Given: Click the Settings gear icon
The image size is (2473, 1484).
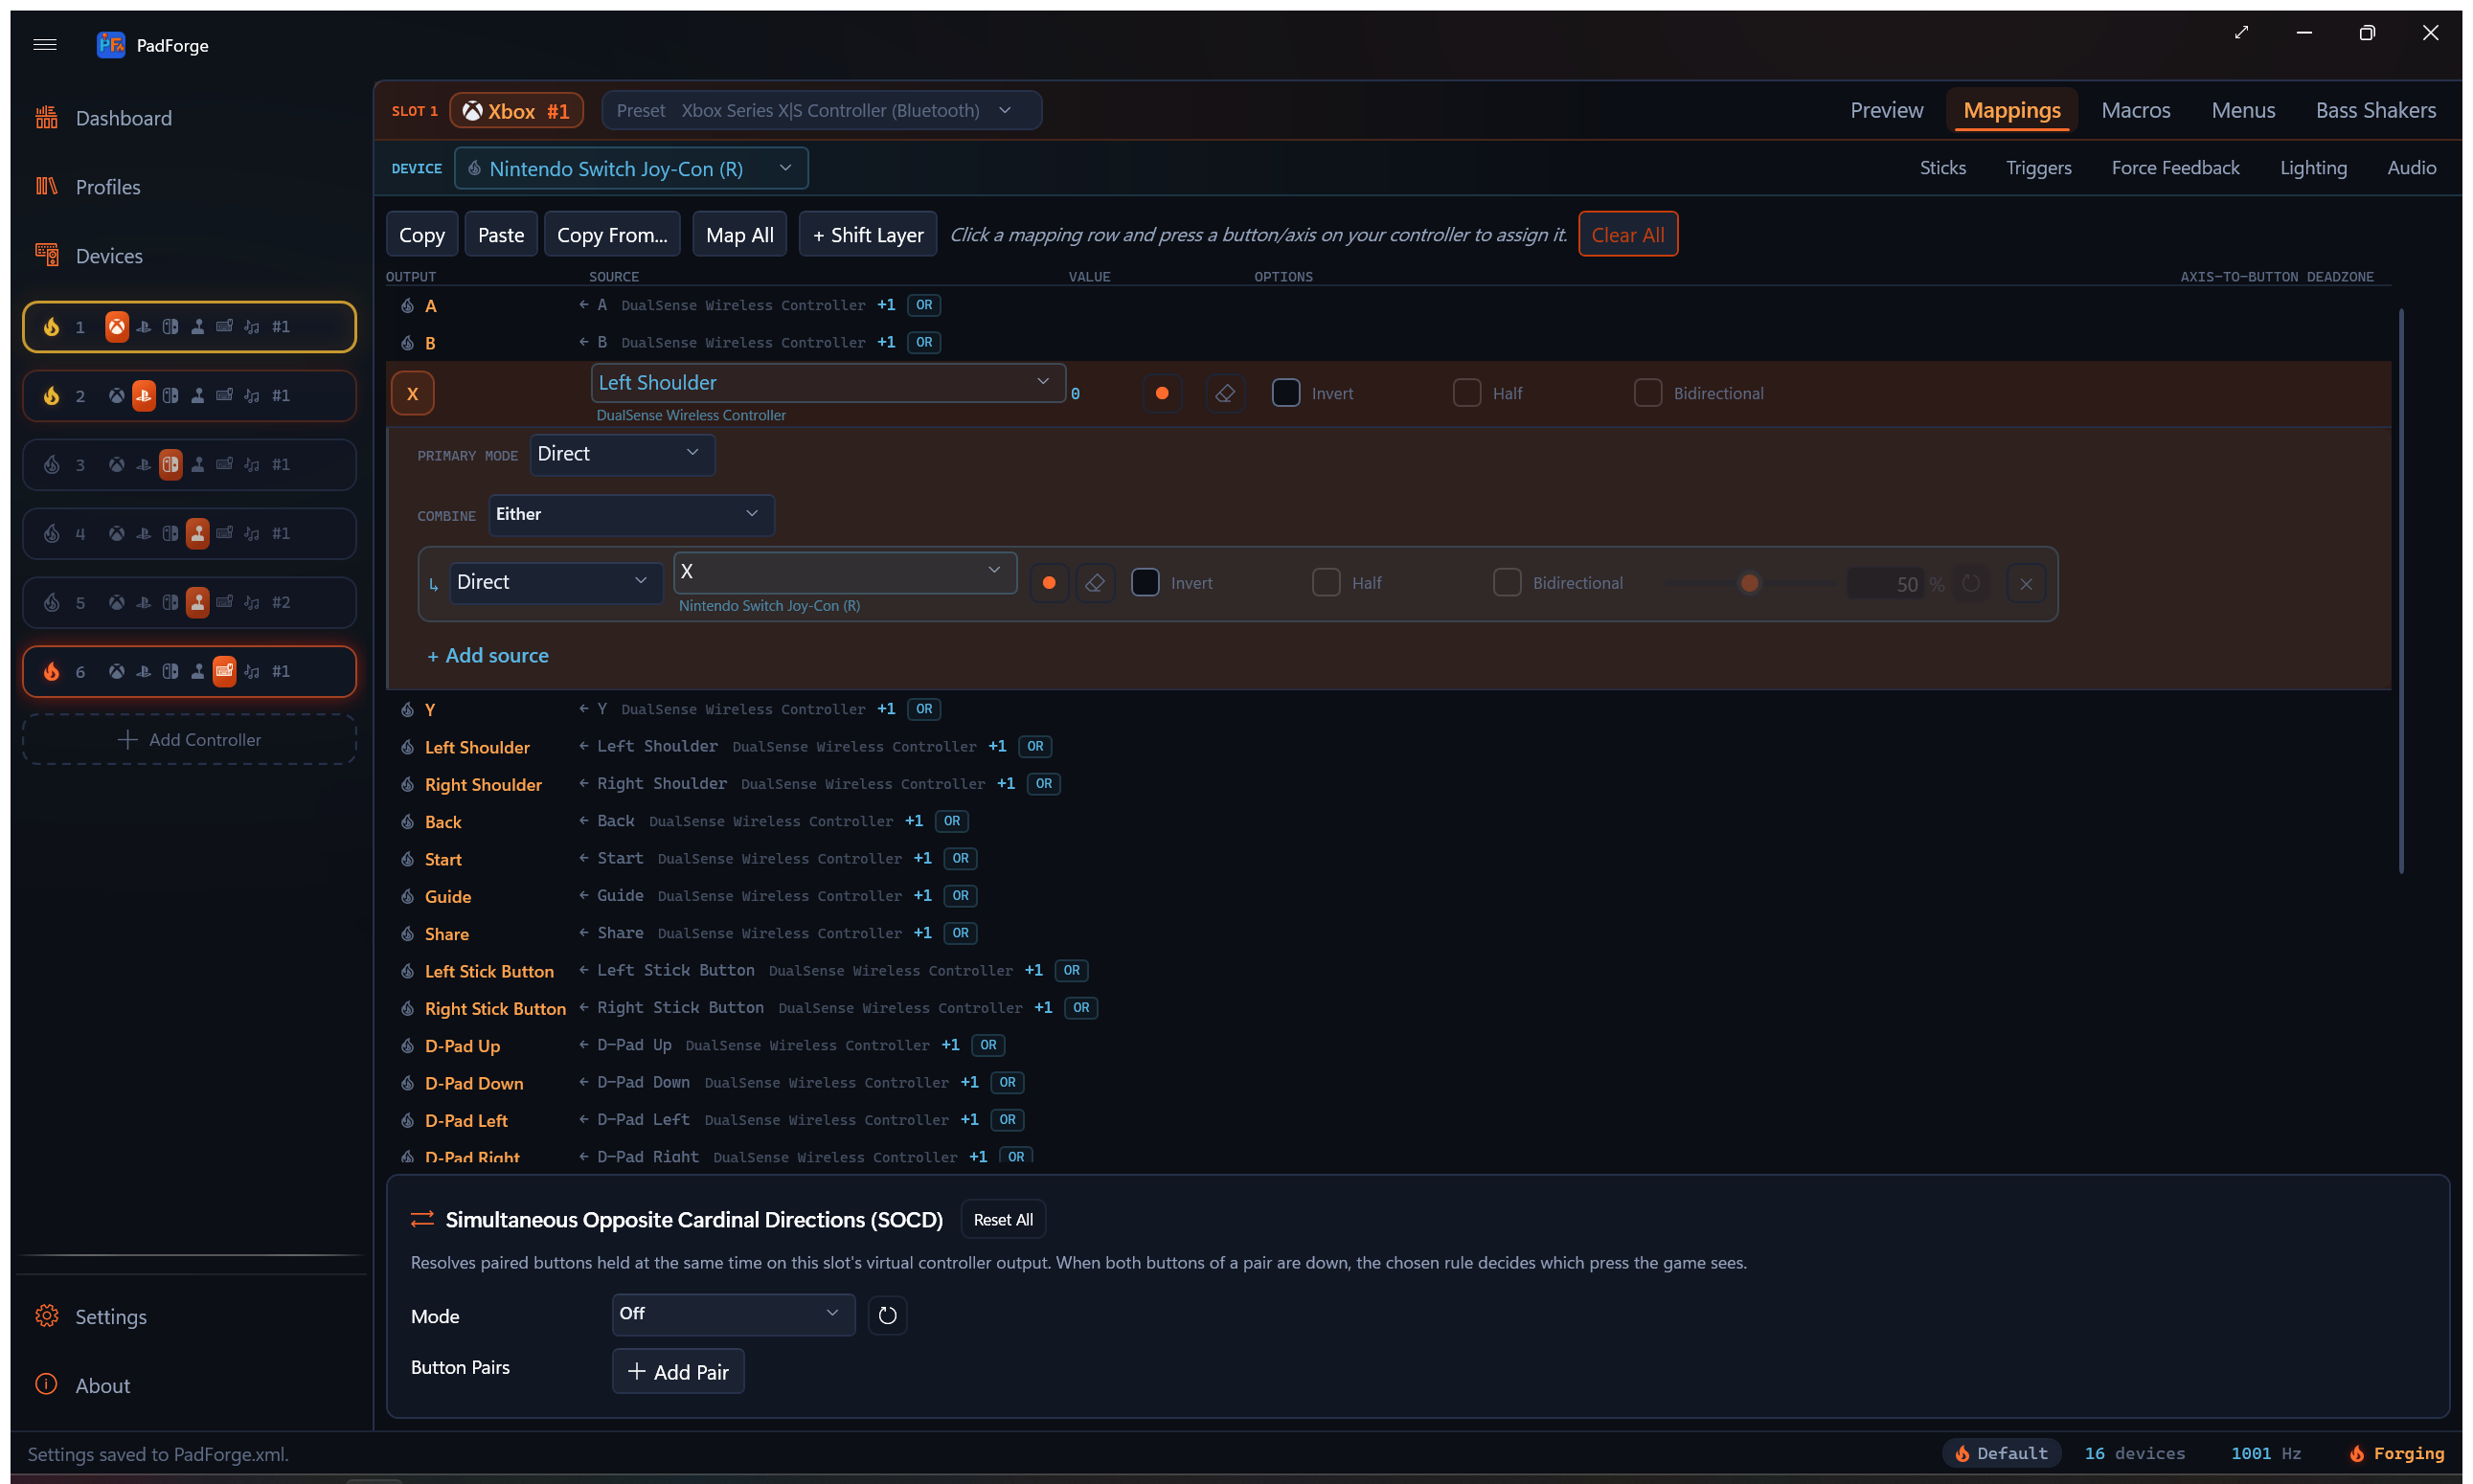Looking at the screenshot, I should 46,1317.
